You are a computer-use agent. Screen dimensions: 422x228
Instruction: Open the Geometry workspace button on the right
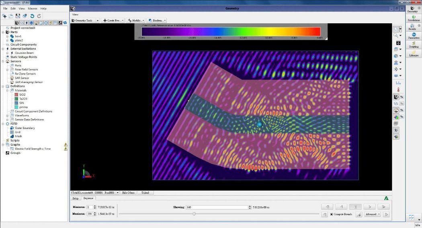click(412, 9)
